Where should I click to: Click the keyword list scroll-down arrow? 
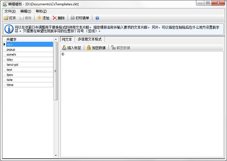[56, 155]
